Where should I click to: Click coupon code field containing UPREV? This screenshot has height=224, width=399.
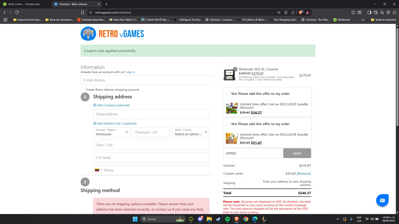click(252, 153)
